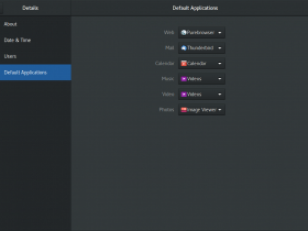Click the purple Videos icon in the Video row
308x231 pixels.
184,94
